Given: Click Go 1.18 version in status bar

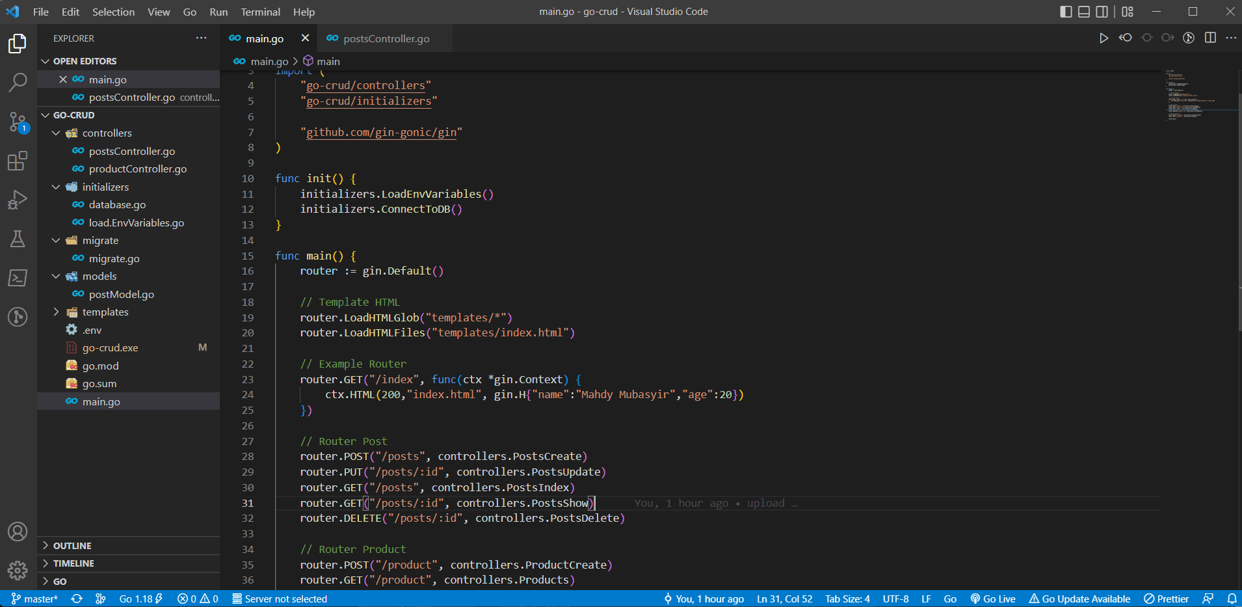Looking at the screenshot, I should point(140,599).
